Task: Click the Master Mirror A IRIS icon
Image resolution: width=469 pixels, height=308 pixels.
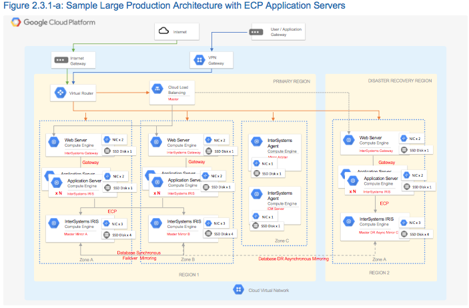Action: (54, 223)
